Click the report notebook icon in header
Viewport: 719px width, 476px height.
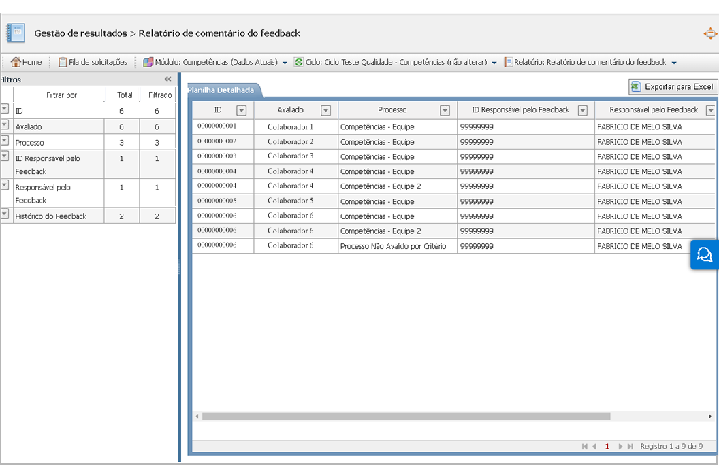[16, 33]
